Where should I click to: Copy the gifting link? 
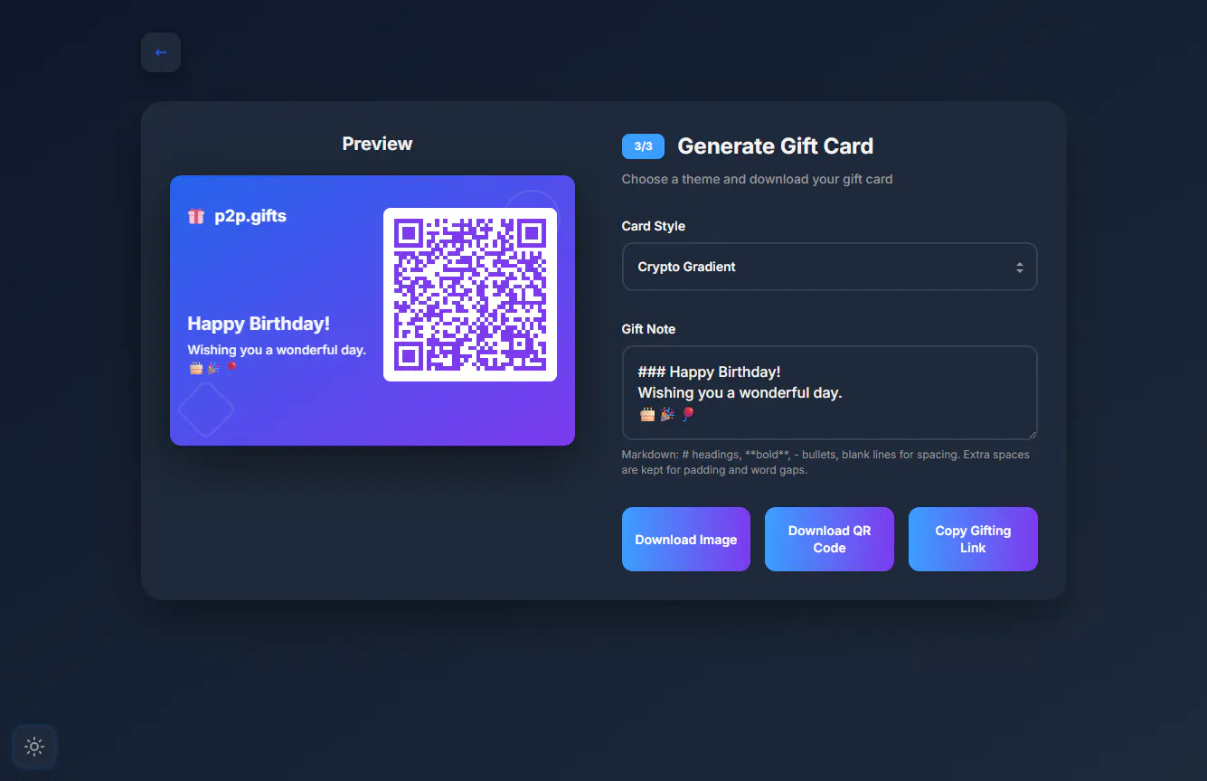973,540
